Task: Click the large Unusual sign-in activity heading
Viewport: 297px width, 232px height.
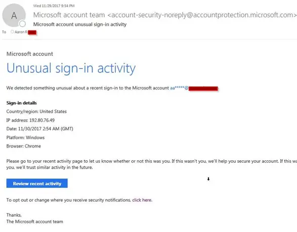Action: point(71,68)
